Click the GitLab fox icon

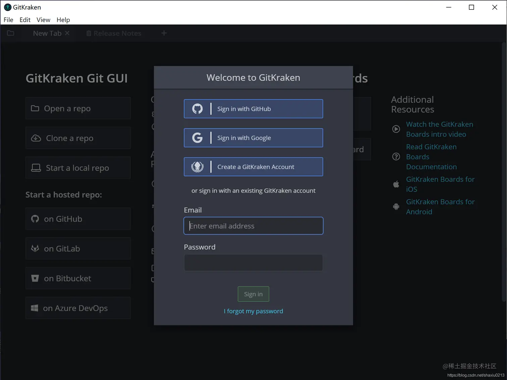(x=35, y=248)
